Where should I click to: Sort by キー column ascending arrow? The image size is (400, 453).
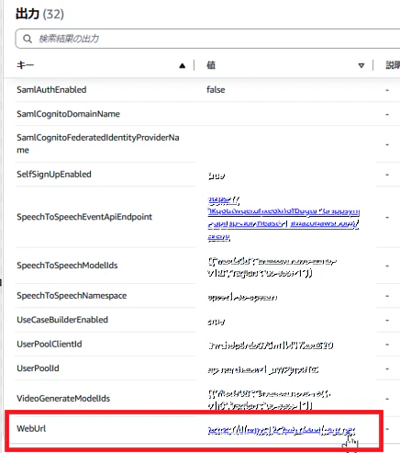click(x=183, y=65)
